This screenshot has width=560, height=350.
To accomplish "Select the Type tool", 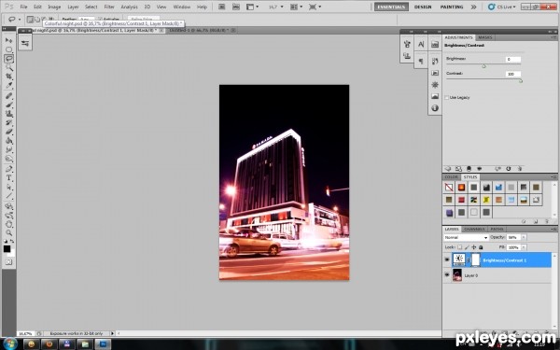I will (x=8, y=177).
